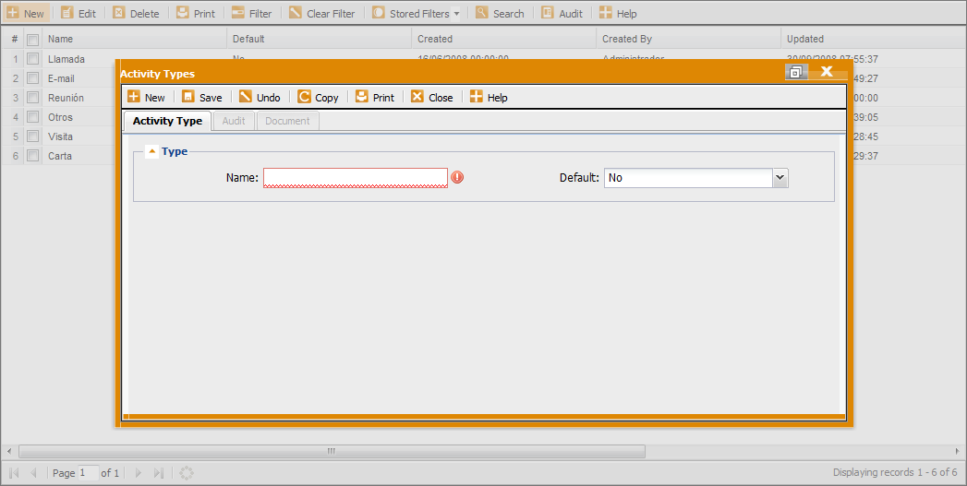Viewport: 967px width, 486px height.
Task: Select the E-mail row name
Action: (x=61, y=78)
